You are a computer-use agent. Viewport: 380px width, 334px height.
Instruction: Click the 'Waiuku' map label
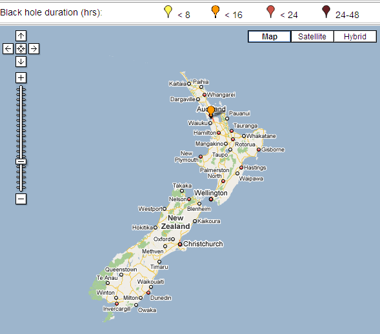click(x=198, y=123)
